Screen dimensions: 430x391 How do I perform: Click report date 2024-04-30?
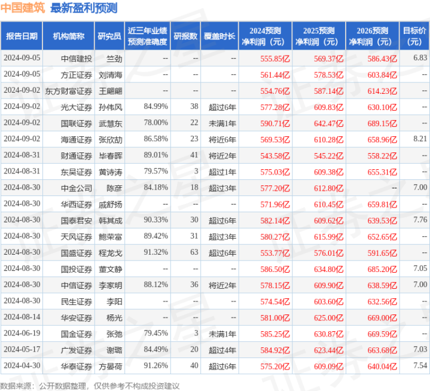(22, 365)
